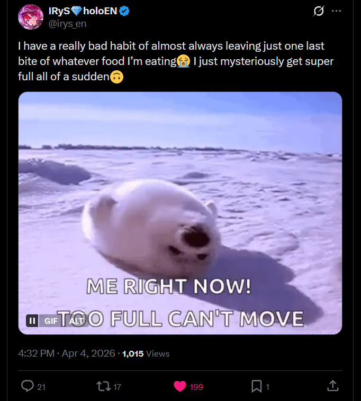View the 1,015 Views analytics
The width and height of the screenshot is (361, 401).
click(x=146, y=353)
